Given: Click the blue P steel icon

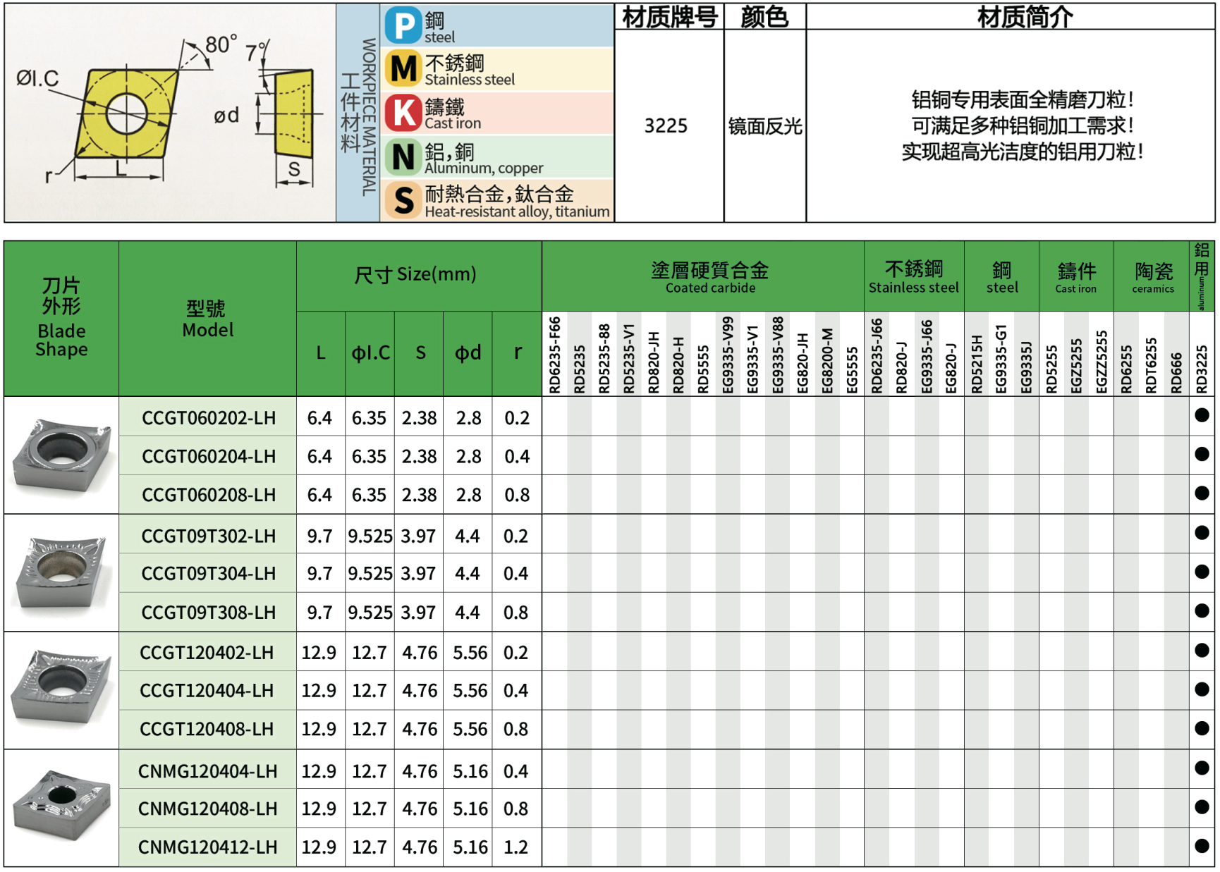Looking at the screenshot, I should (x=403, y=26).
